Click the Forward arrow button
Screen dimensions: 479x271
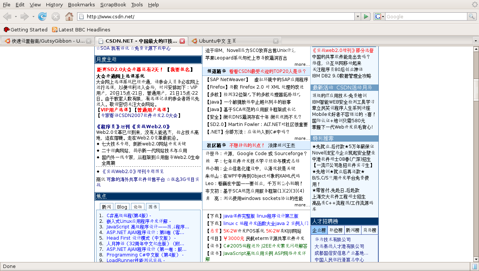pos(24,16)
